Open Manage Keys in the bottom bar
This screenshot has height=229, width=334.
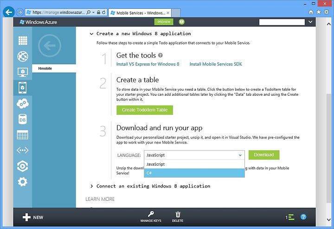(x=151, y=217)
